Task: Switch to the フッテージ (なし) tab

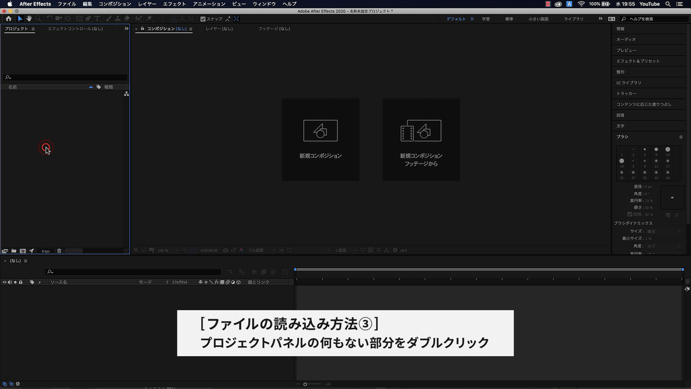Action: point(274,28)
